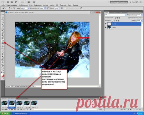Launch Bridge from the application bar

click(8, 2)
